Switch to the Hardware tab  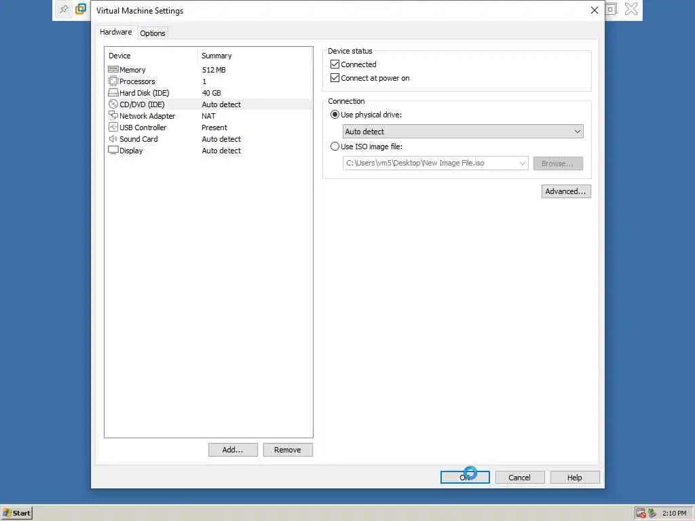(x=115, y=32)
